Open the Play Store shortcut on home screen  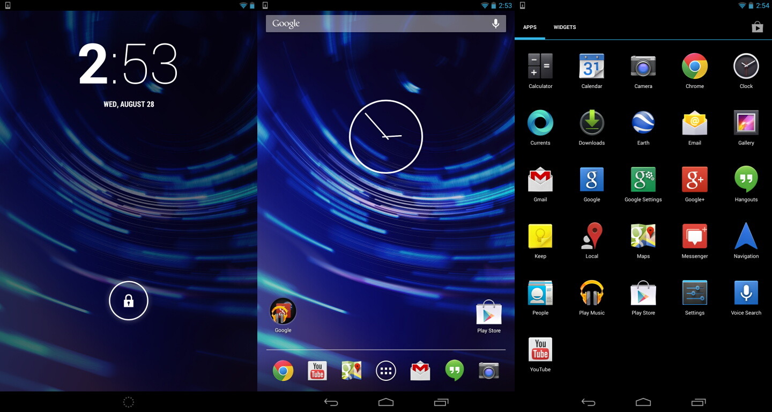pyautogui.click(x=489, y=312)
